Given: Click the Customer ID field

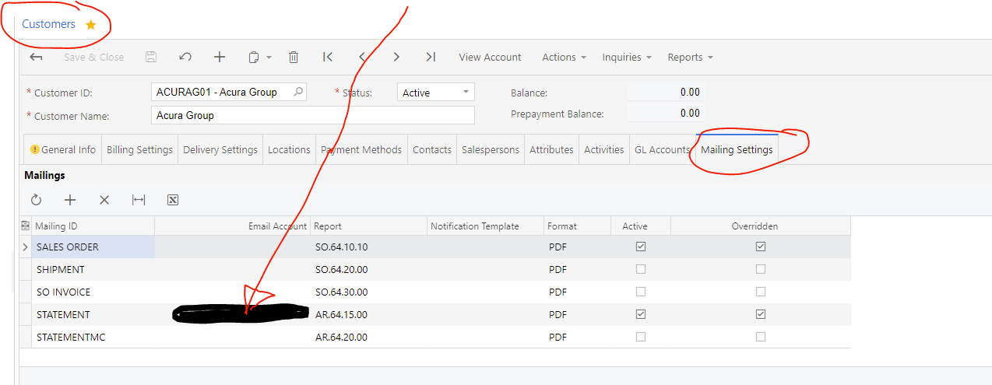Looking at the screenshot, I should click(x=229, y=92).
